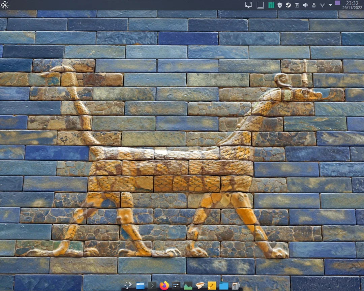This screenshot has width=364, height=291.
Task: Open the Manjaro settings icon in the tray
Action: click(x=271, y=5)
